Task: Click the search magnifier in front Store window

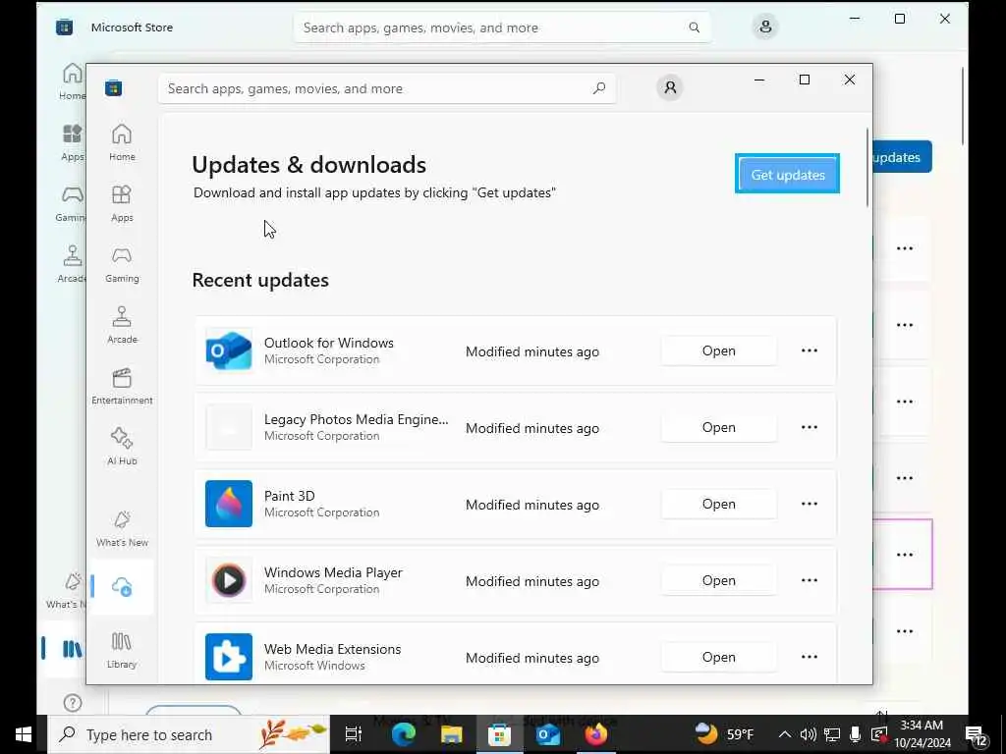Action: pos(599,88)
